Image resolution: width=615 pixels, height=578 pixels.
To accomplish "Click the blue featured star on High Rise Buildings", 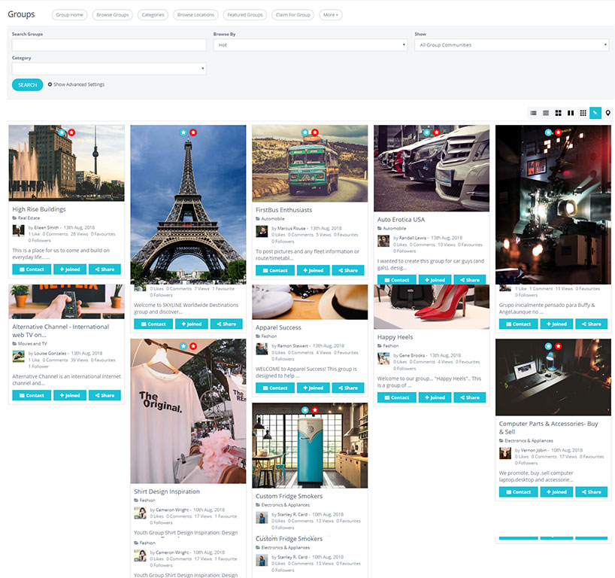I will tap(62, 132).
